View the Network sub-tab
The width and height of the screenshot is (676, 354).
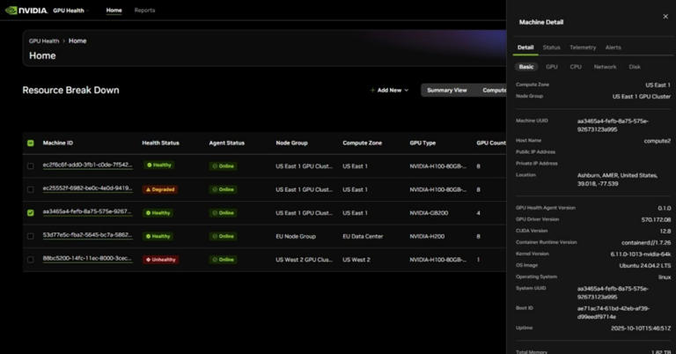605,67
